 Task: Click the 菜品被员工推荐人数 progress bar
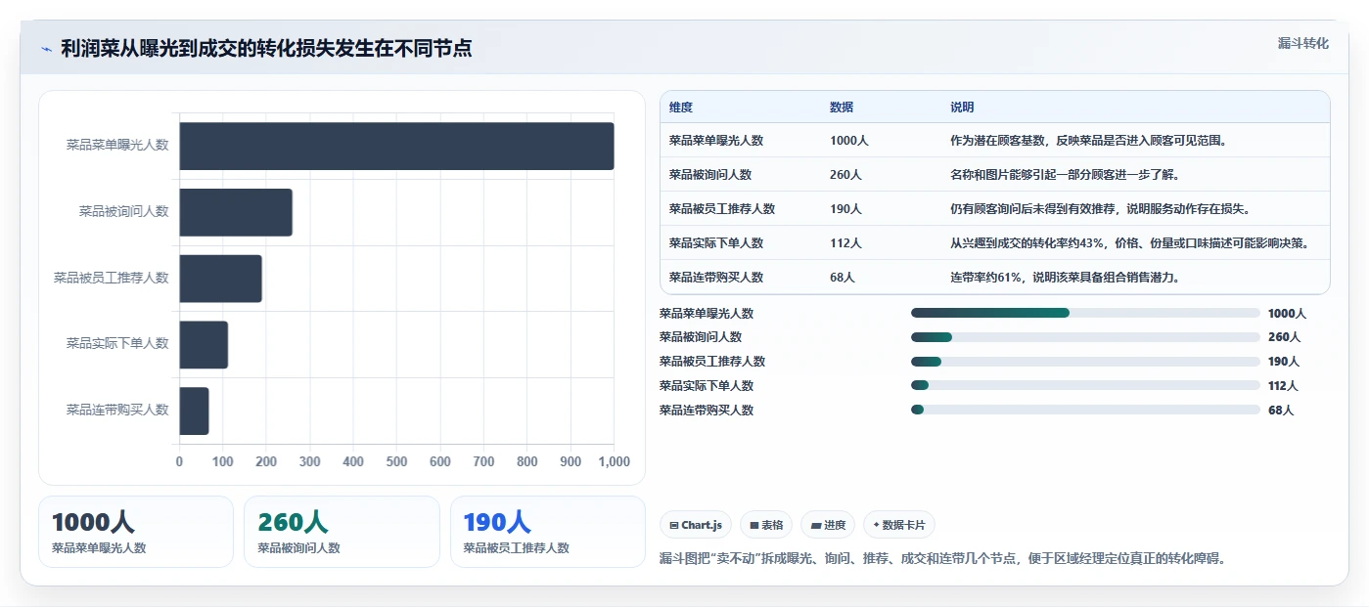[x=1085, y=362]
